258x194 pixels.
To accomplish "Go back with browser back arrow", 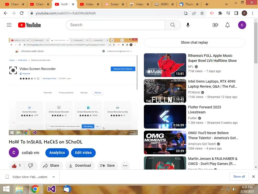I will click(6, 13).
